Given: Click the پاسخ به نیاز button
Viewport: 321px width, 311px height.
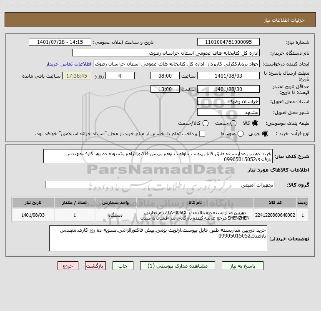Looking at the screenshot, I should tap(243, 266).
